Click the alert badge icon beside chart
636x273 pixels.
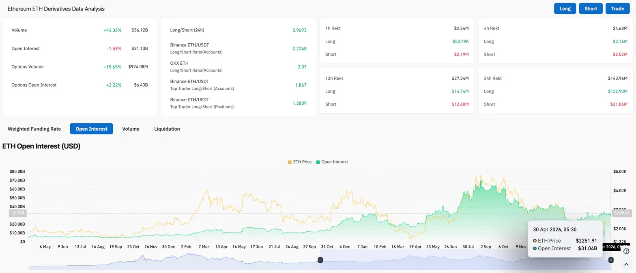click(626, 251)
